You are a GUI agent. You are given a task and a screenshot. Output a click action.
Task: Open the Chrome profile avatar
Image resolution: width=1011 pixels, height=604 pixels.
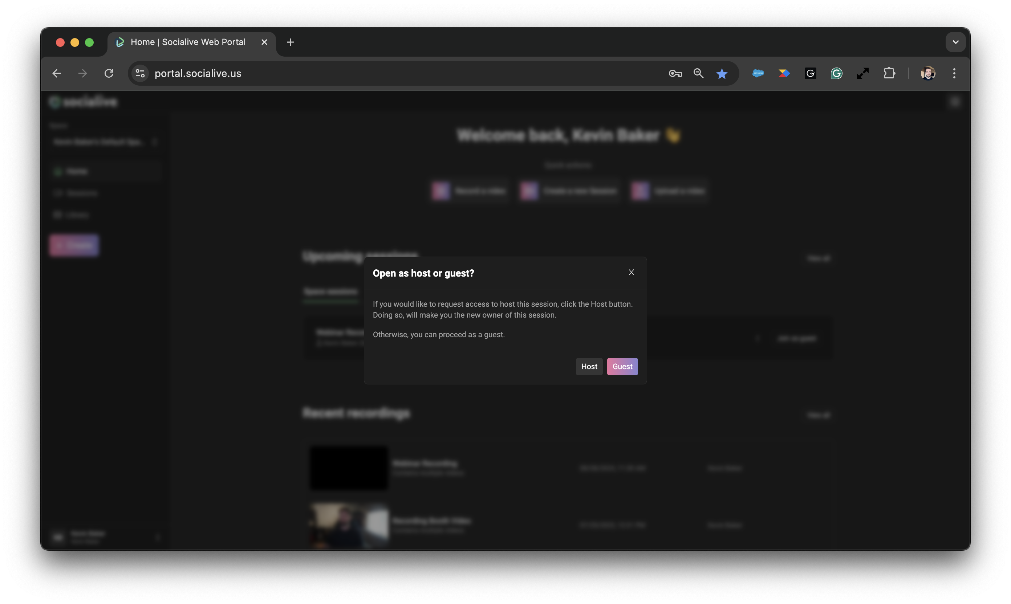[928, 73]
